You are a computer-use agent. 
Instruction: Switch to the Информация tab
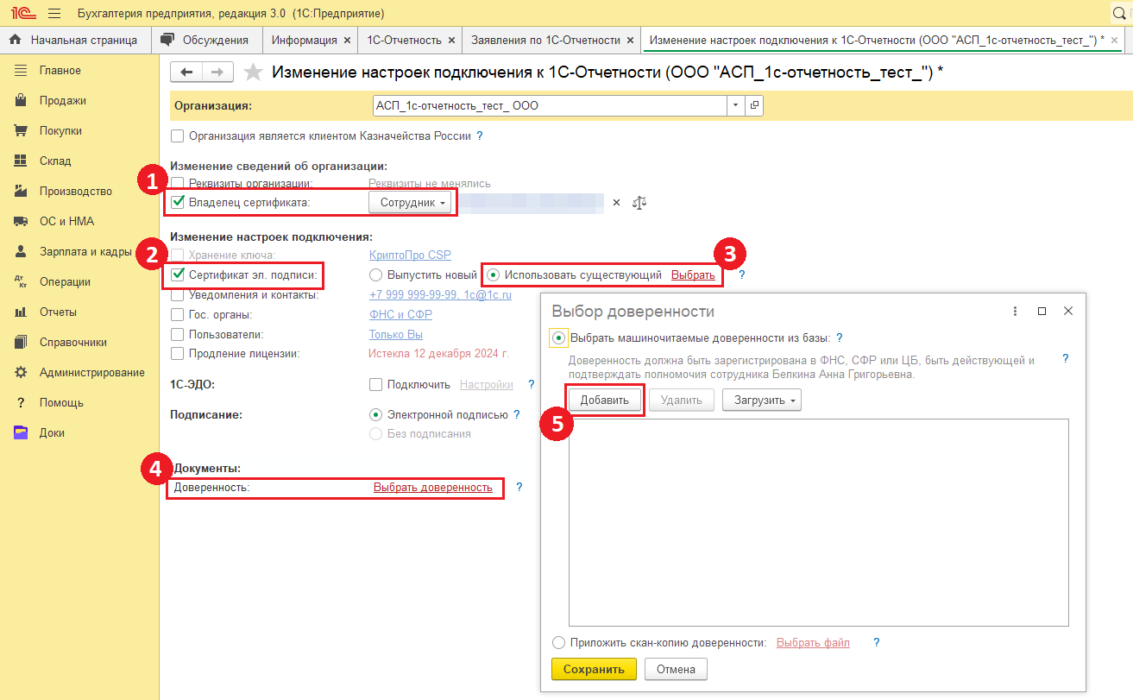(x=304, y=40)
